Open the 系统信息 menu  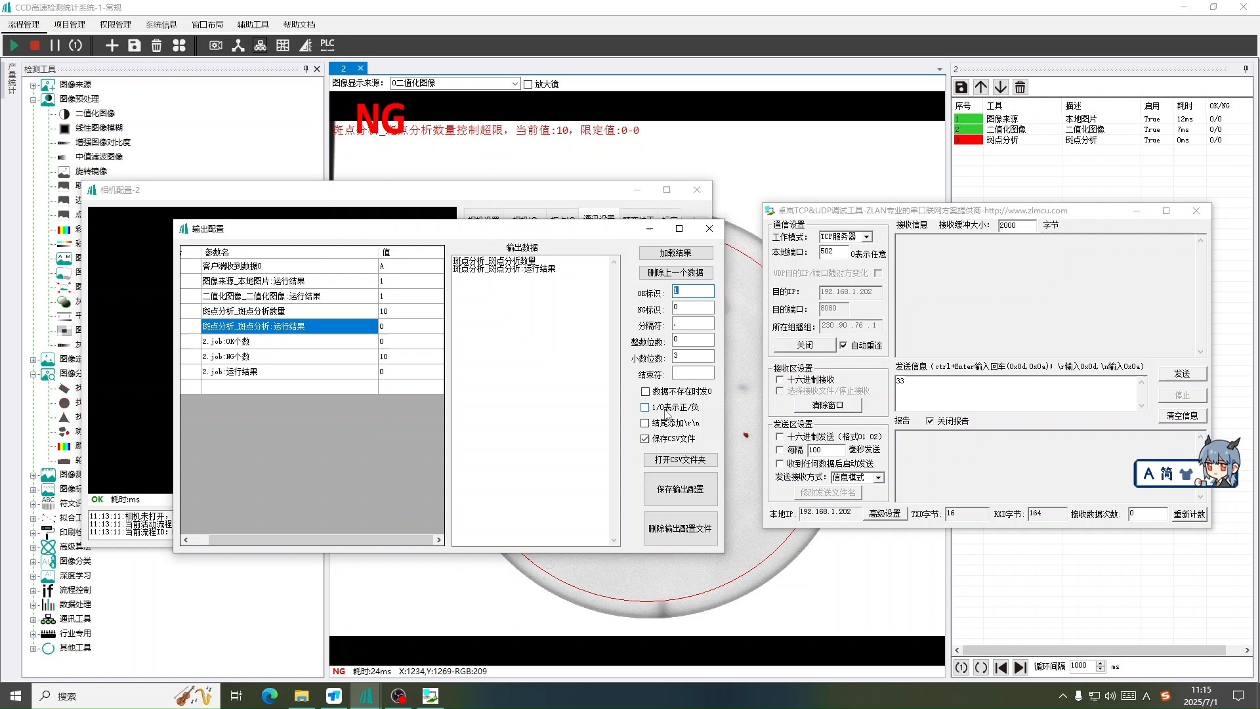(161, 24)
